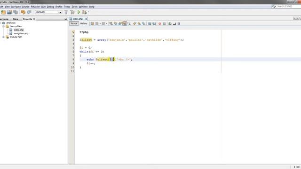
Task: Close the index.php editor tab
Action: (86, 19)
